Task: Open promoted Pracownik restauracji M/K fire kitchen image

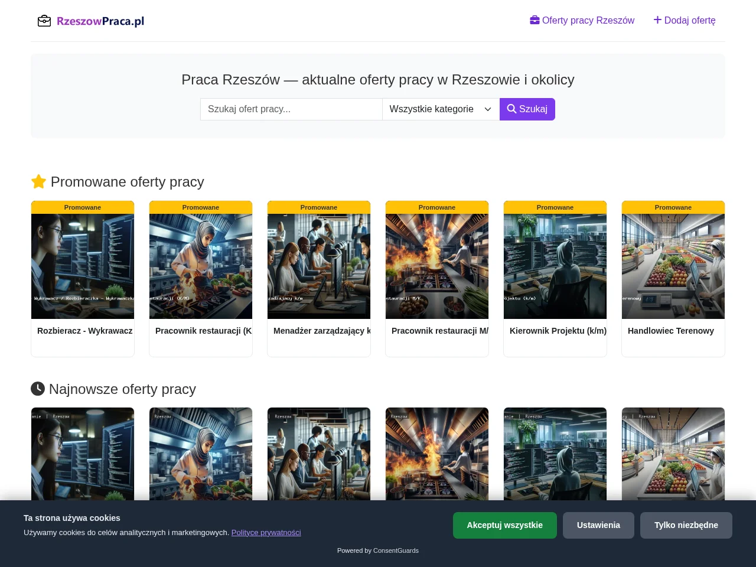Action: coord(437,266)
